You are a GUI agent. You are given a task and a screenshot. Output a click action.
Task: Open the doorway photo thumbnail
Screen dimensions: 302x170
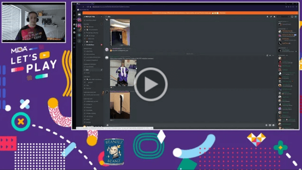pyautogui.click(x=120, y=33)
